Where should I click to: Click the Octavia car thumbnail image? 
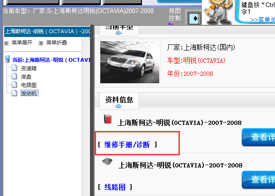tap(130, 62)
